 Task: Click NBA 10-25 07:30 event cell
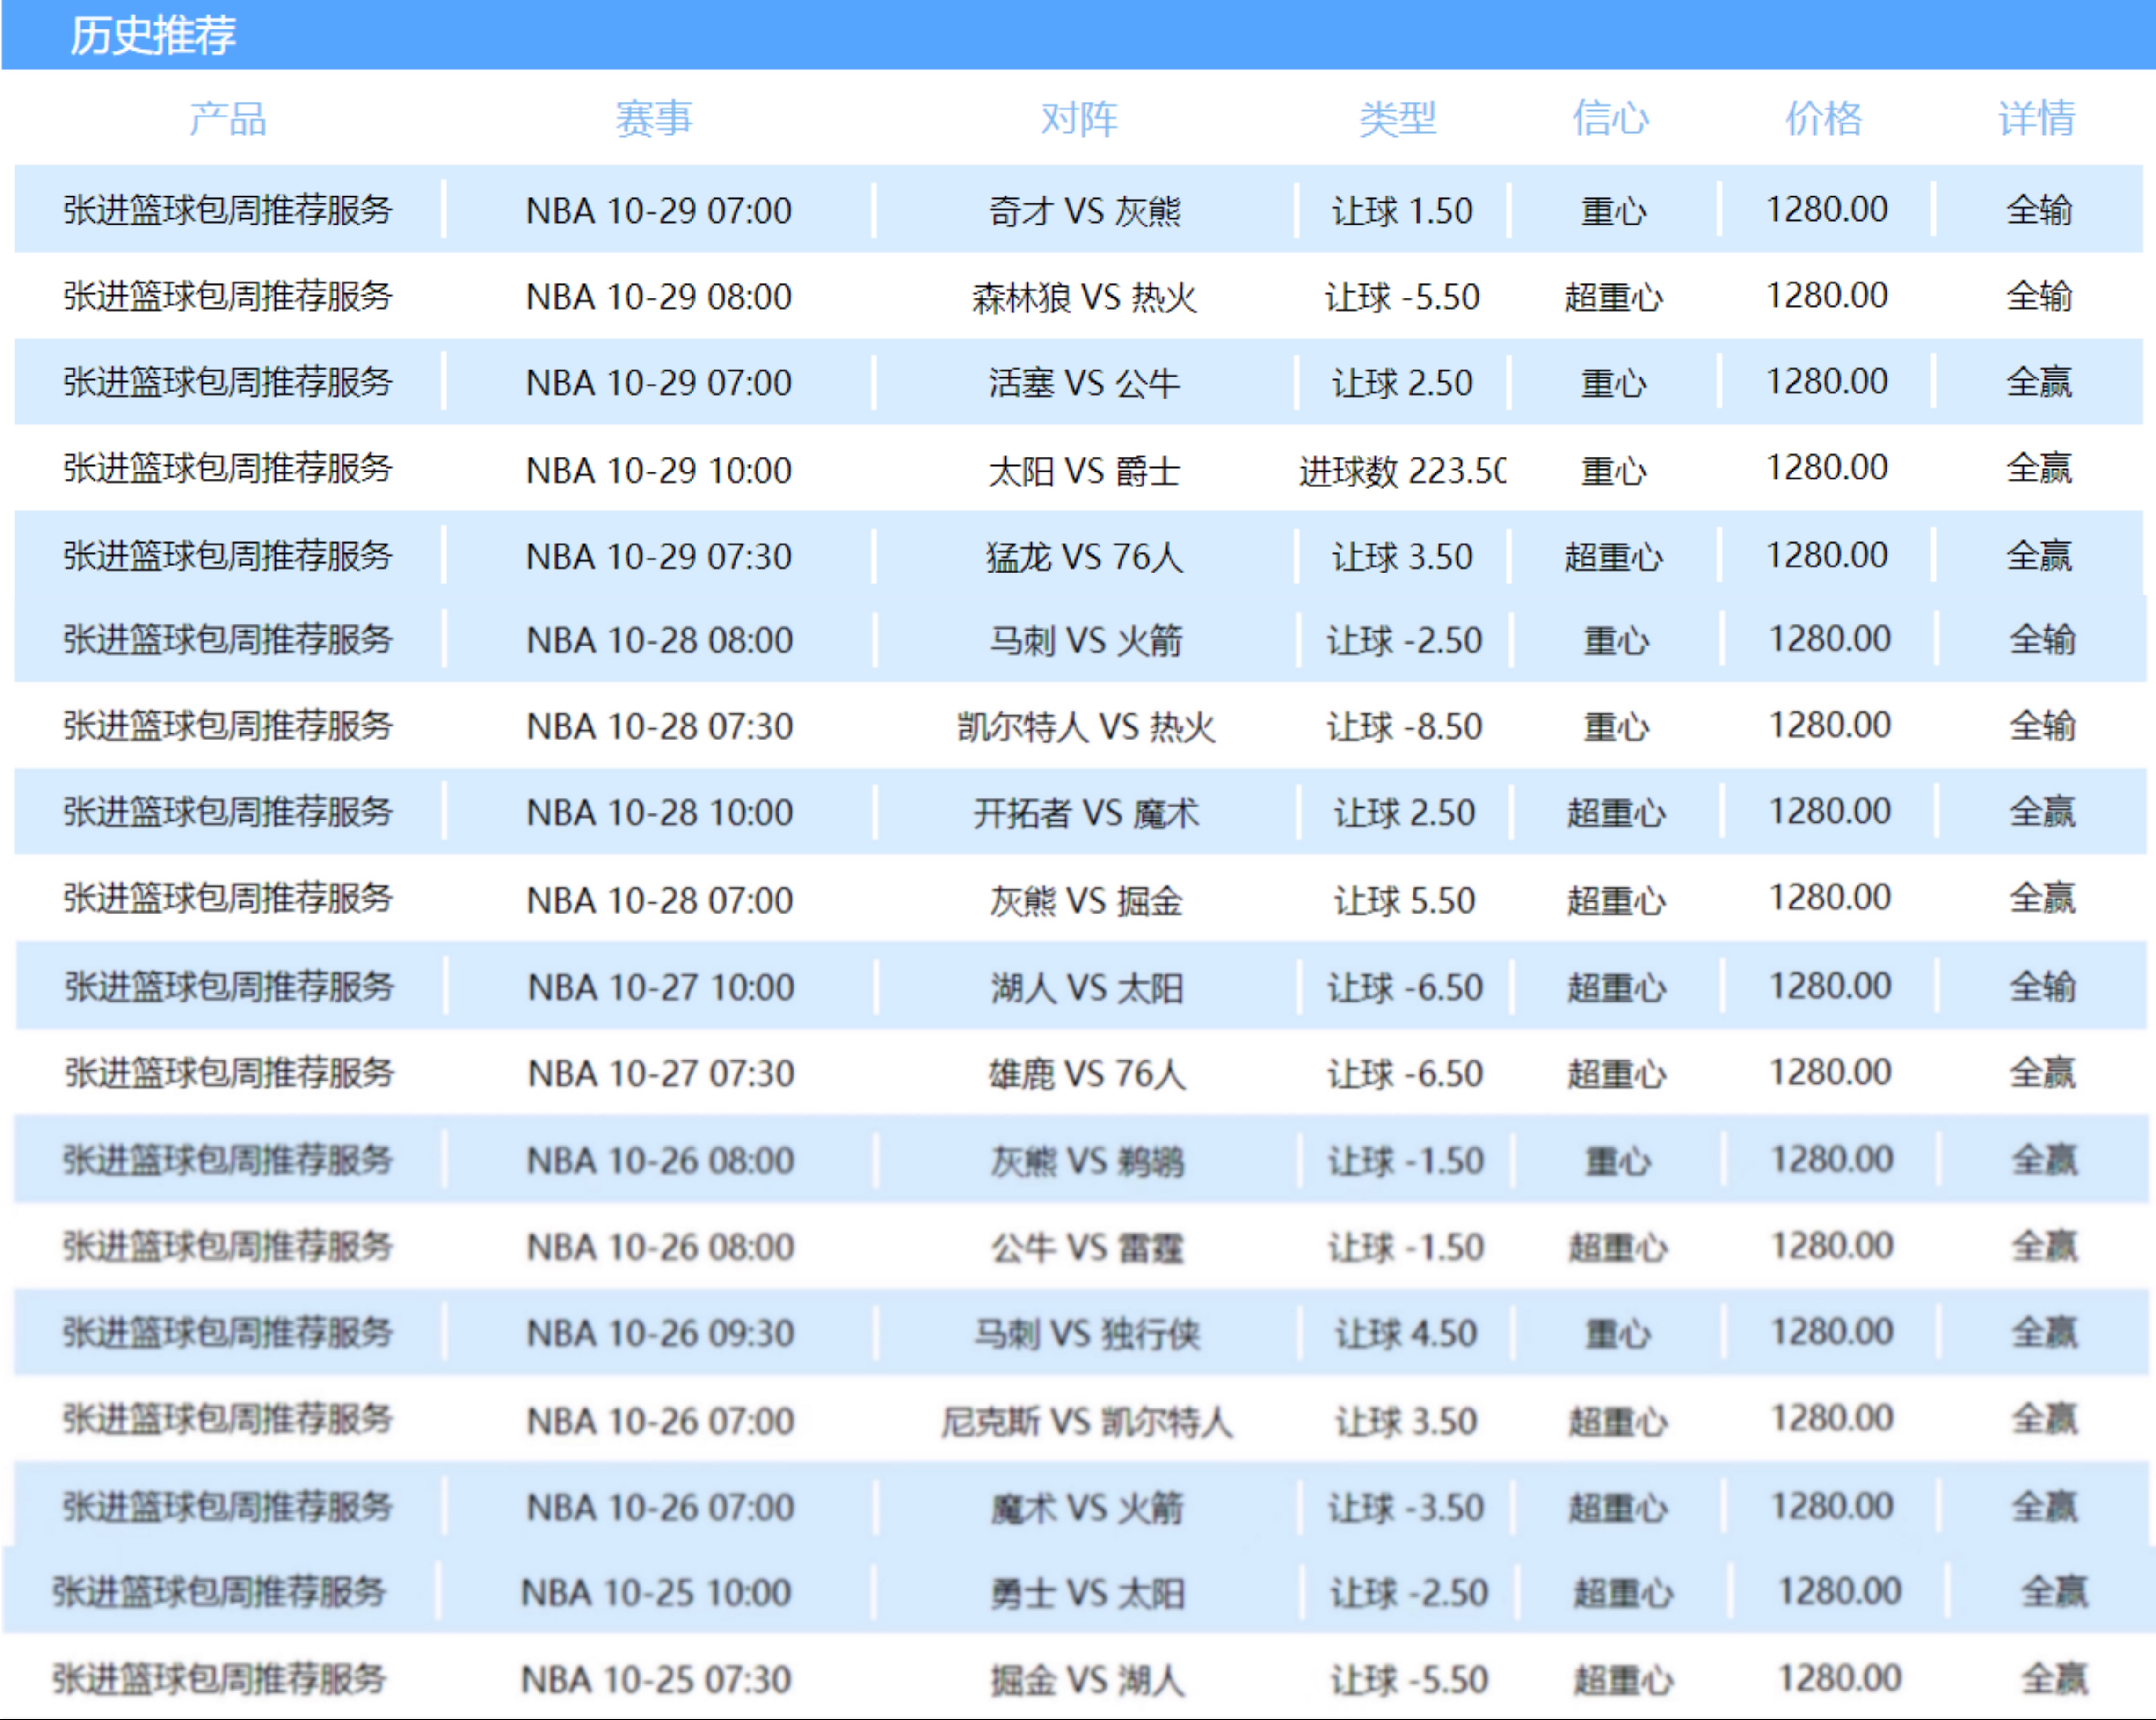click(x=656, y=1680)
